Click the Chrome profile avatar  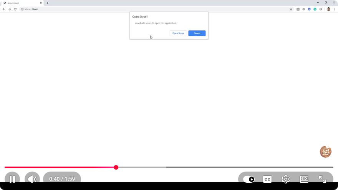coord(328,9)
